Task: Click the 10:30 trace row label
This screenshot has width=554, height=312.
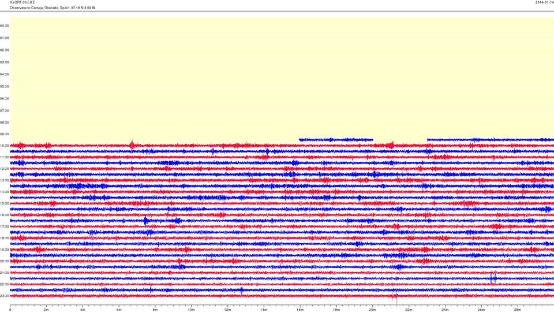Action: pos(5,146)
